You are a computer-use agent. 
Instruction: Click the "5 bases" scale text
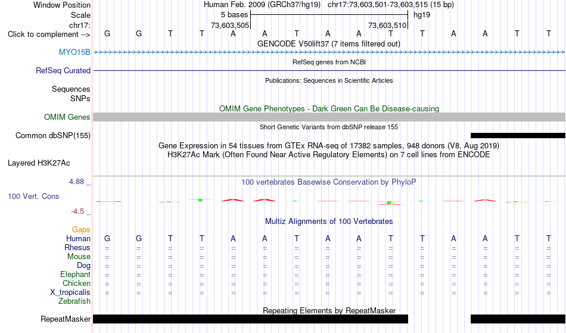pyautogui.click(x=234, y=15)
